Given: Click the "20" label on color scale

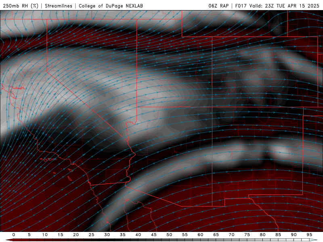Looking at the screenshot, I should pos(76,235).
